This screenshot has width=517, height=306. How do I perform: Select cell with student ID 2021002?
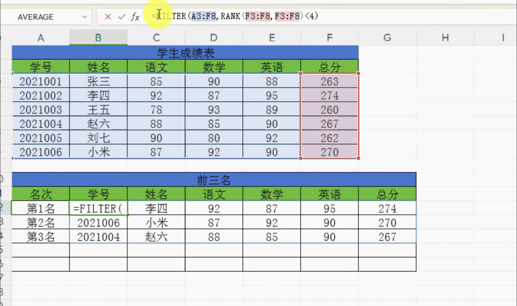click(41, 95)
